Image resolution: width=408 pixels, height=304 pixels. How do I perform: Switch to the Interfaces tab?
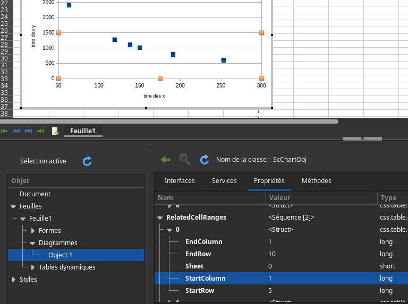(x=180, y=181)
